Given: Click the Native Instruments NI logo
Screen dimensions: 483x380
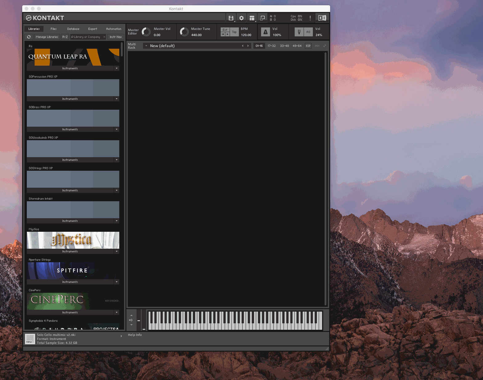Looking at the screenshot, I should tap(322, 18).
